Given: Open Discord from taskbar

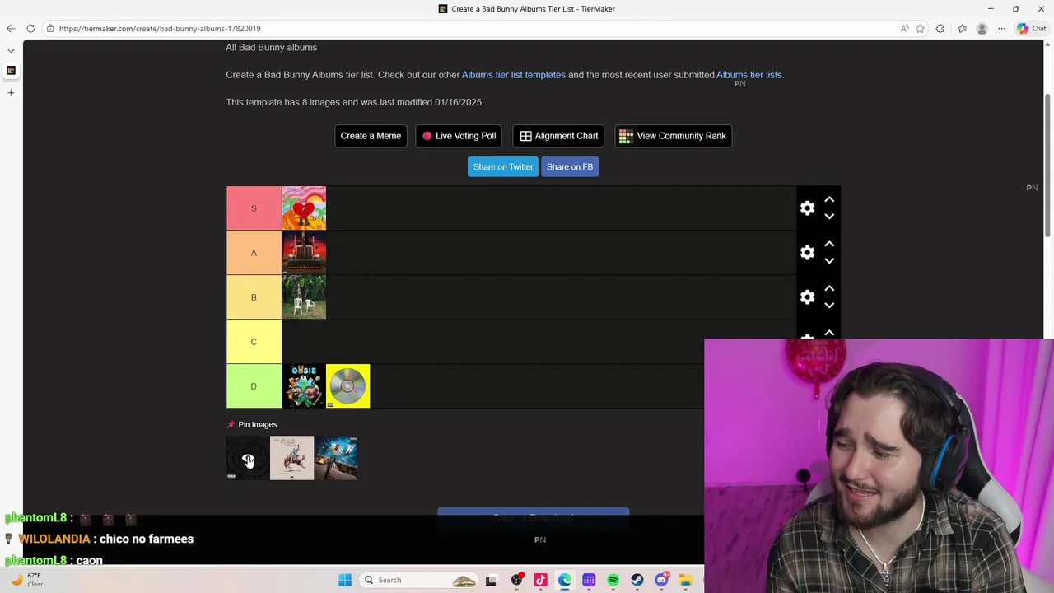Looking at the screenshot, I should [x=662, y=580].
